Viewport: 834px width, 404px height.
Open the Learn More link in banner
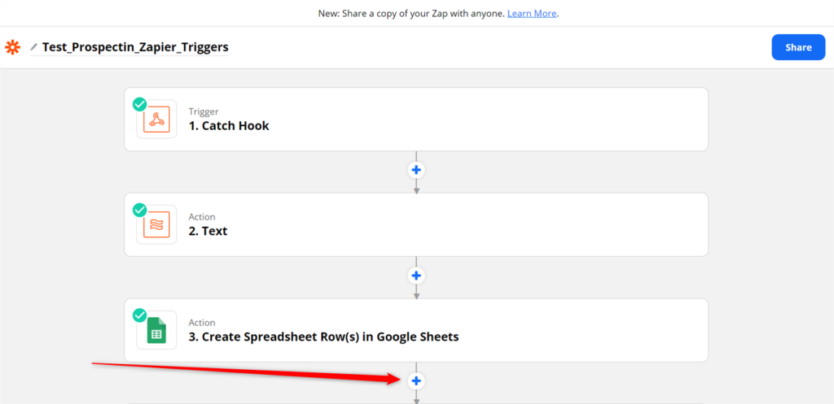[x=532, y=13]
